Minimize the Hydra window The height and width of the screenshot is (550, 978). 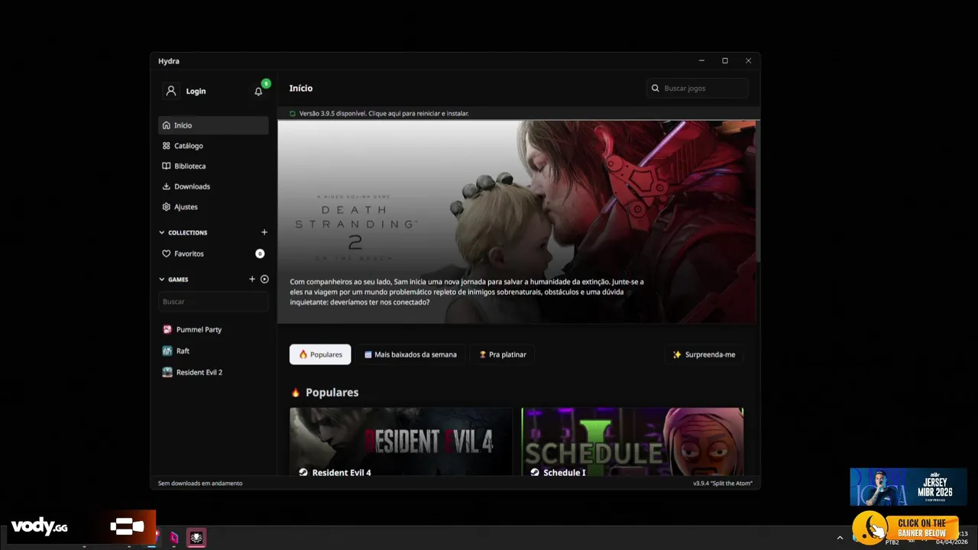(701, 61)
